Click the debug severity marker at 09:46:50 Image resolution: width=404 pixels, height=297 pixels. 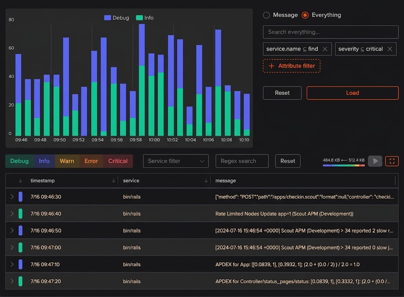tap(21, 231)
